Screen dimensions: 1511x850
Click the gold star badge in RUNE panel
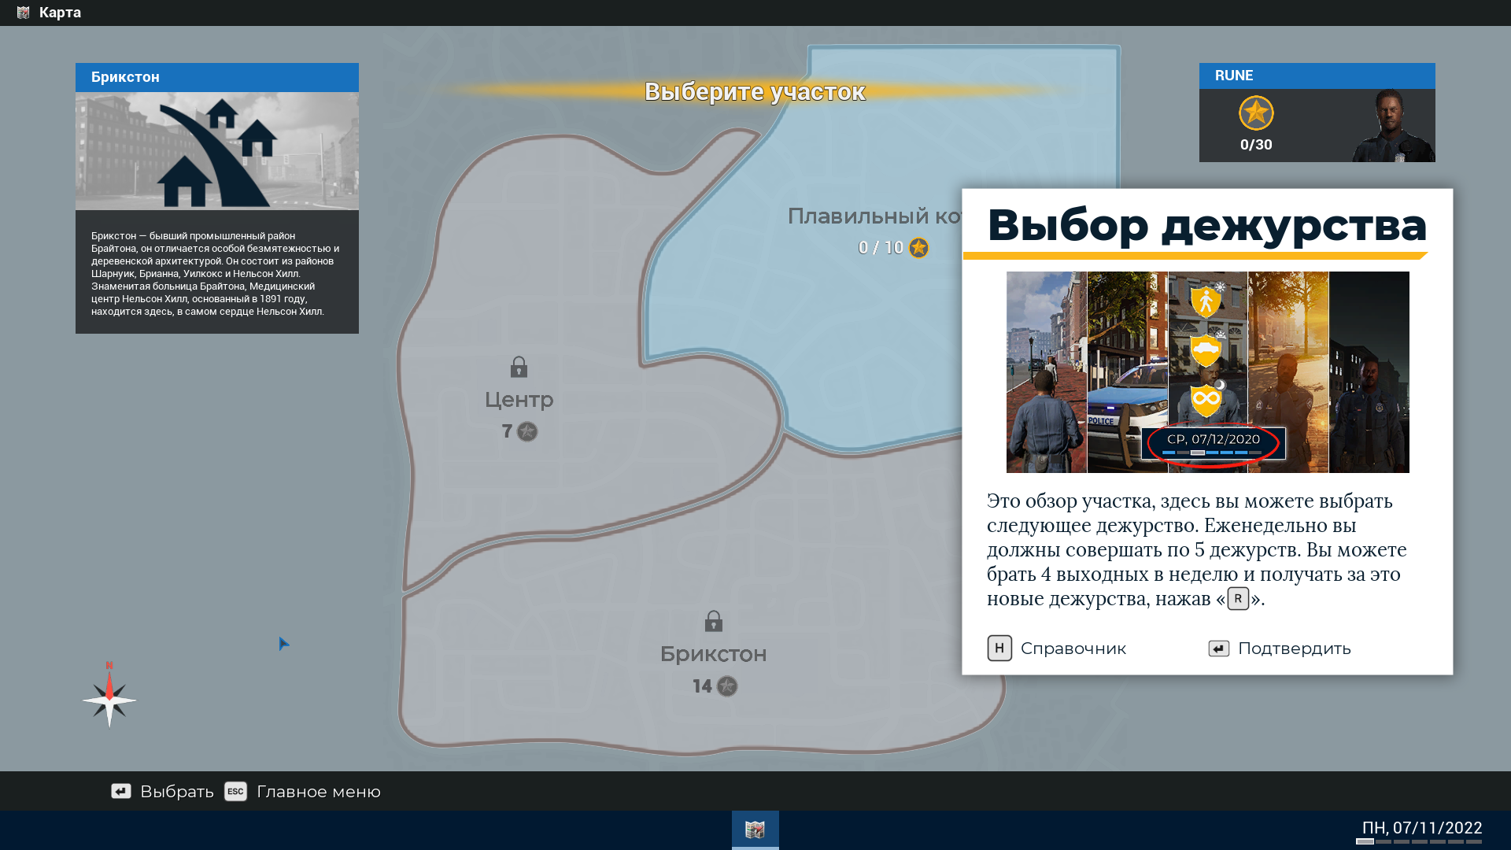pyautogui.click(x=1256, y=113)
